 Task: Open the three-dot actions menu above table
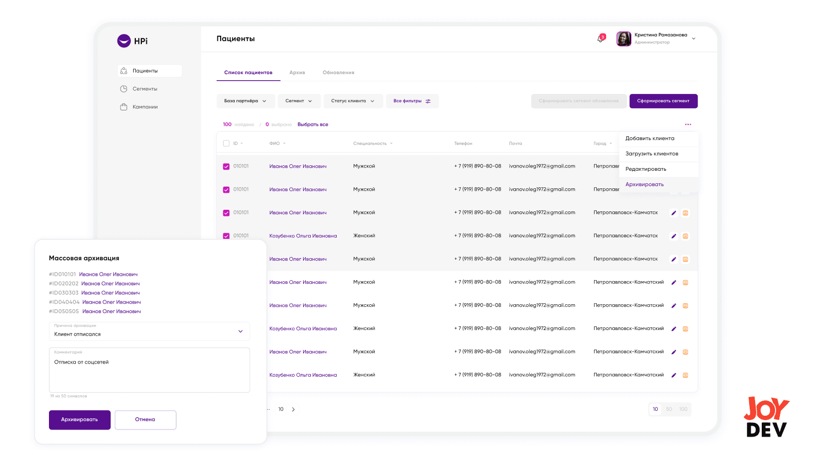pyautogui.click(x=688, y=125)
